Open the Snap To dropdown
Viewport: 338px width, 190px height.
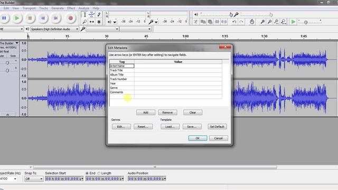coord(34,179)
